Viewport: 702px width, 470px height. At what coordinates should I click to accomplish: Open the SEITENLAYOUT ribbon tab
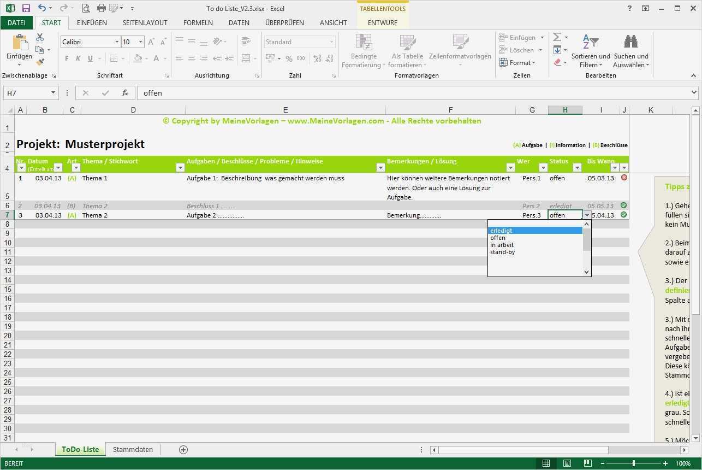pos(145,23)
